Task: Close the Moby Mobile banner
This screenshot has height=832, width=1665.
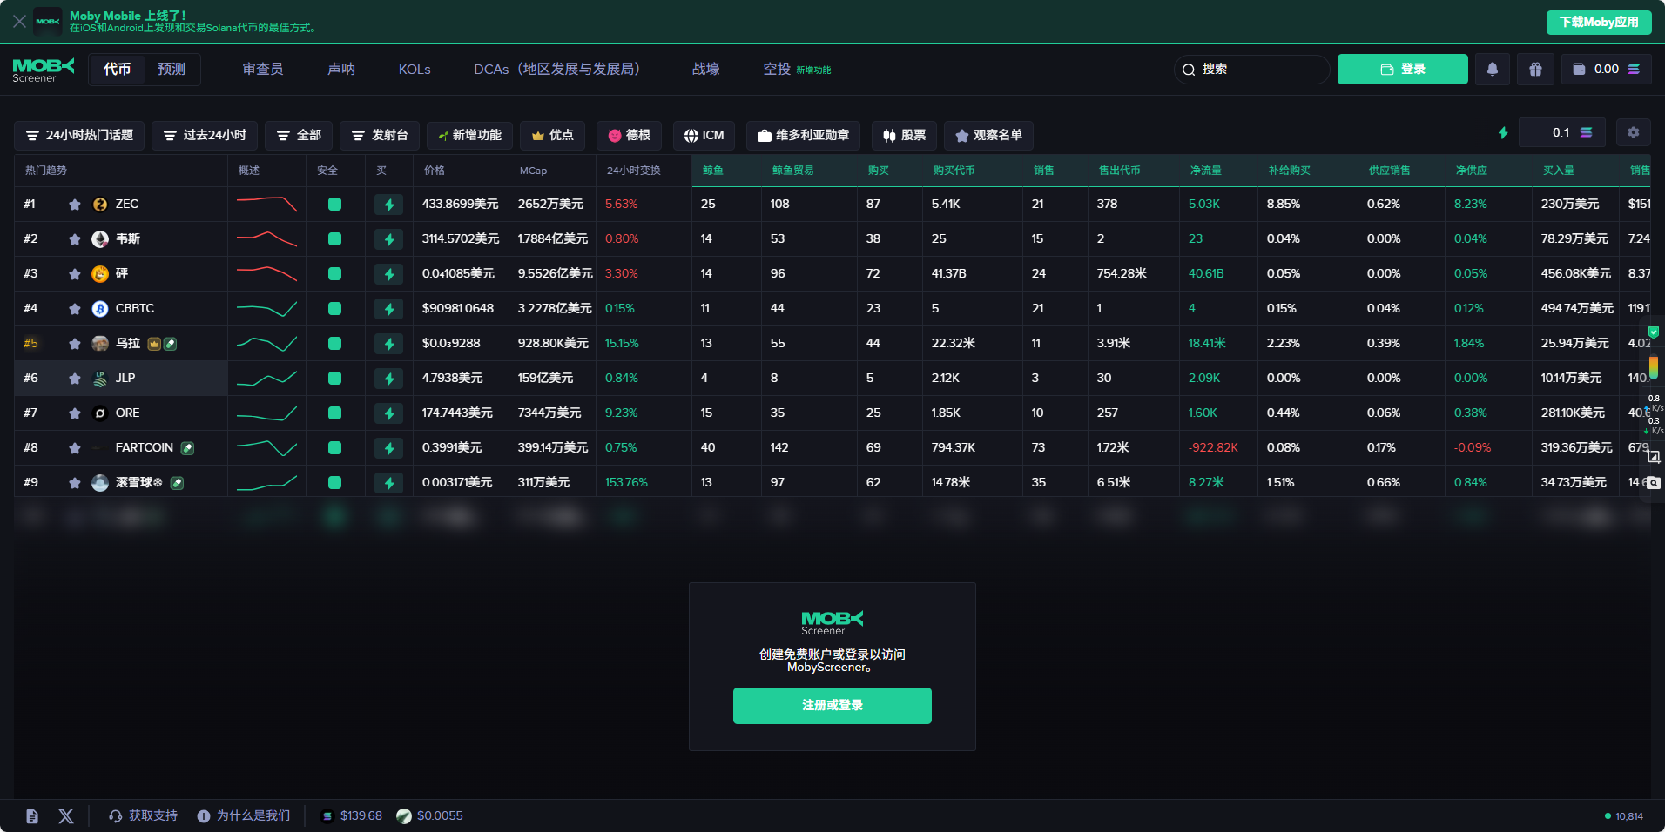Action: pyautogui.click(x=19, y=21)
